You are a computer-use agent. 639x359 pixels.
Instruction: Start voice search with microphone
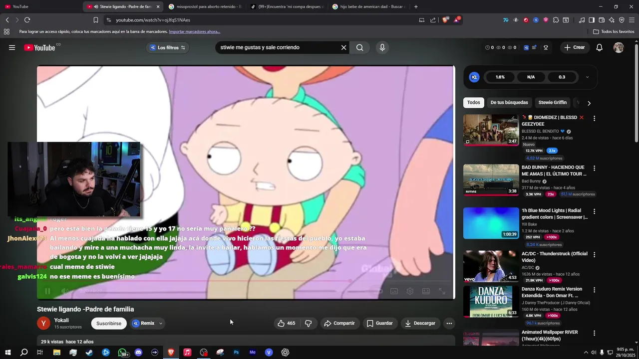click(382, 47)
